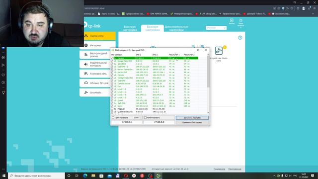Click the tp-link logo
This screenshot has width=318, height=179.
[92, 25]
